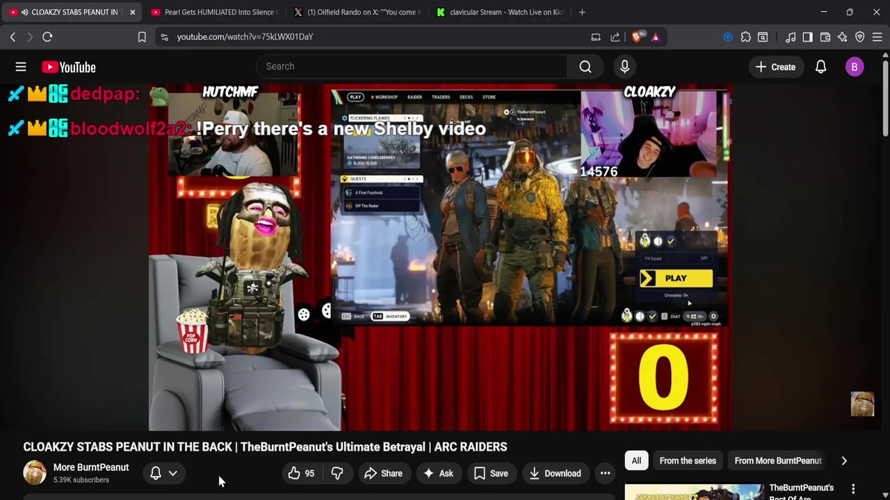This screenshot has height=500, width=890.
Task: Download the video
Action: click(x=555, y=474)
